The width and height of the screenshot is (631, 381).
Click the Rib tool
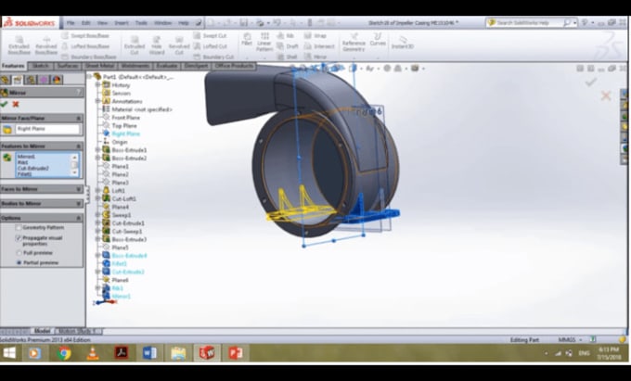(285, 36)
